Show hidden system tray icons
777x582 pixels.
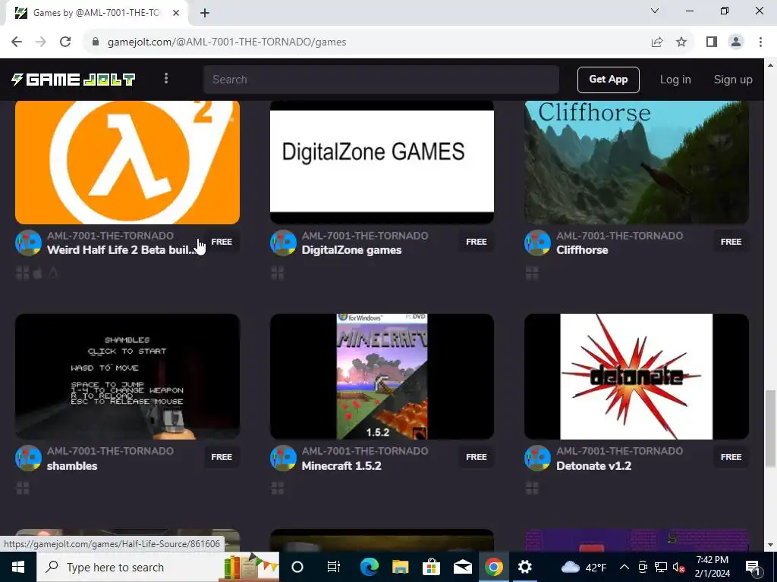tap(624, 567)
